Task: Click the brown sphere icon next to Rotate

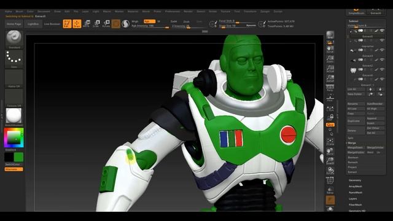Action: click(116, 24)
